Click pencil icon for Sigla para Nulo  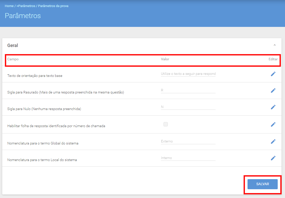(x=273, y=107)
